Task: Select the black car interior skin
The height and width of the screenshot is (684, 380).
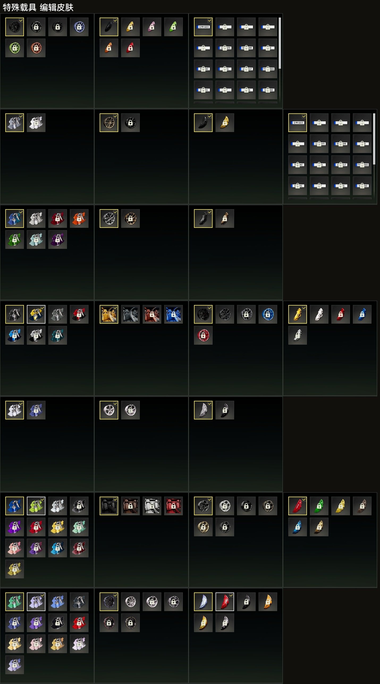Action: click(x=109, y=506)
